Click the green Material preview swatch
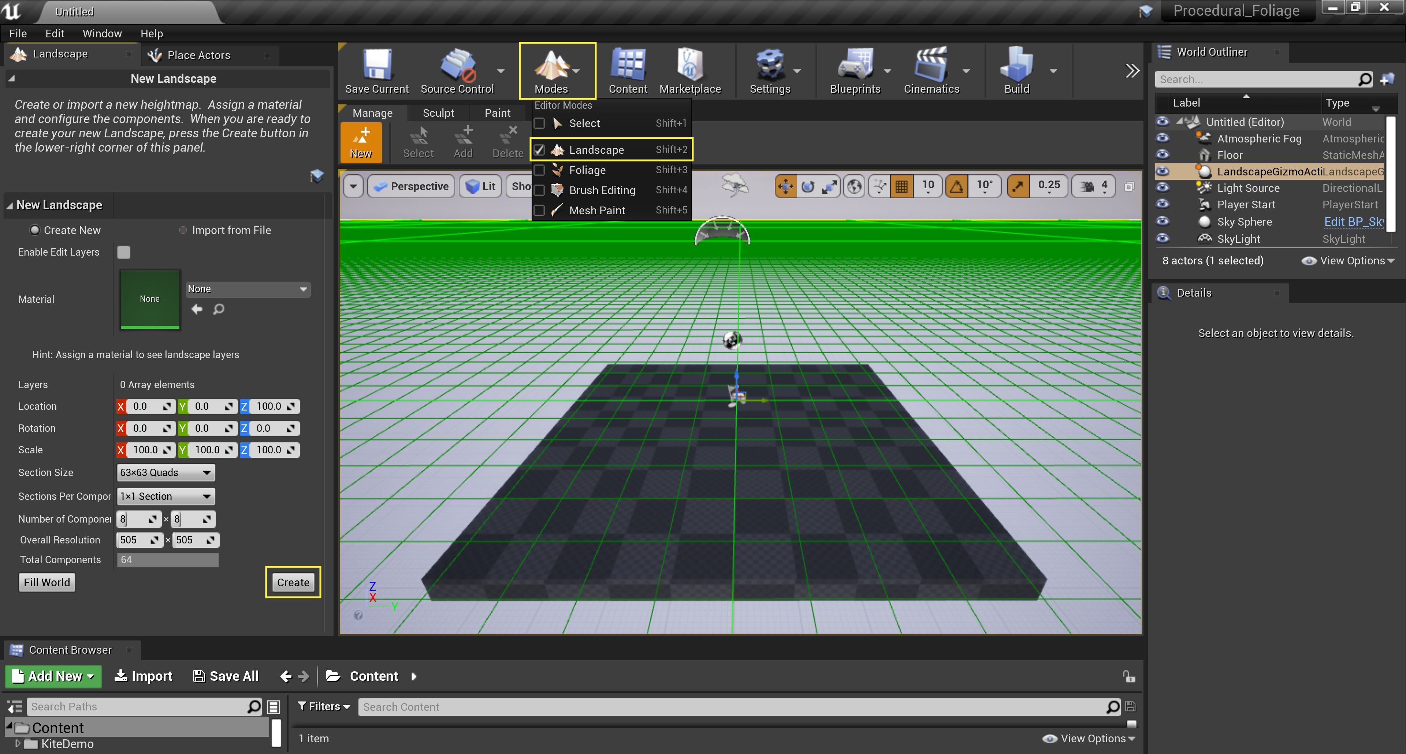Image resolution: width=1406 pixels, height=754 pixels. point(149,299)
